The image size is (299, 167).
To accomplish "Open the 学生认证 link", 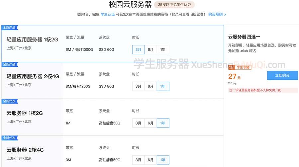I will (108, 15).
